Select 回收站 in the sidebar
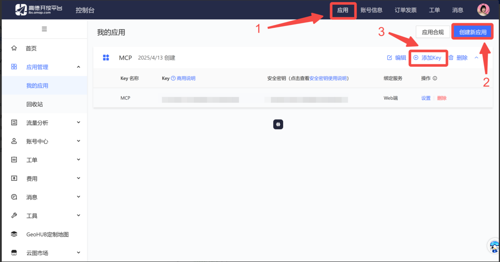 click(35, 104)
